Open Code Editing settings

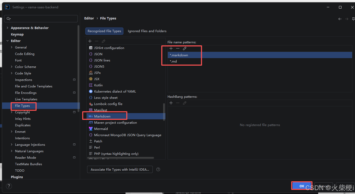(25, 54)
